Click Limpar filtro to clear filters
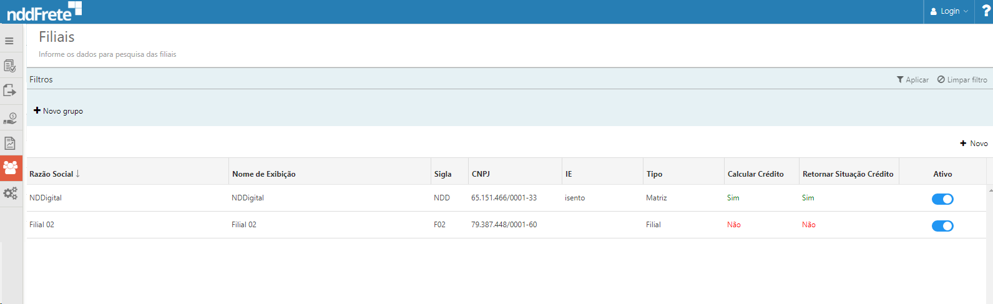The width and height of the screenshot is (993, 304). 962,80
